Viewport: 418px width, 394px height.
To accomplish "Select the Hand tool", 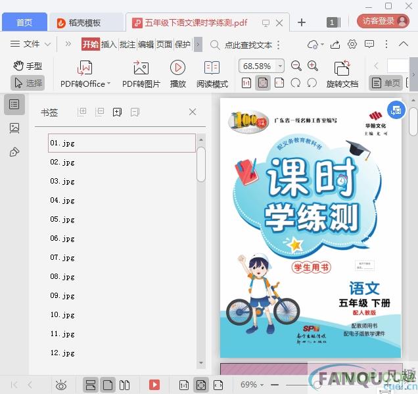I will point(28,66).
